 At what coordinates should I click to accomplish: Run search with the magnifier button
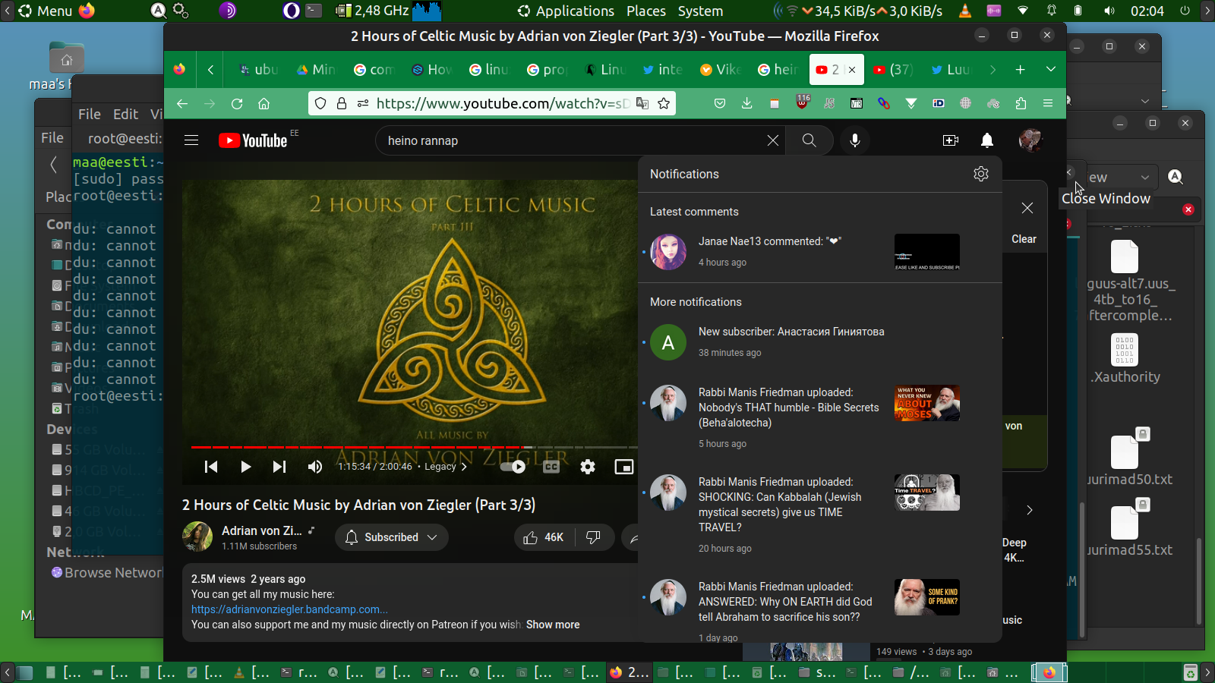[x=809, y=140]
